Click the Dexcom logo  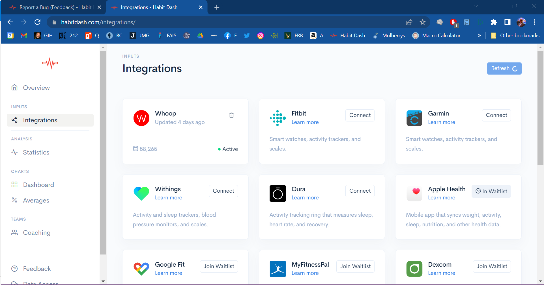pyautogui.click(x=414, y=269)
